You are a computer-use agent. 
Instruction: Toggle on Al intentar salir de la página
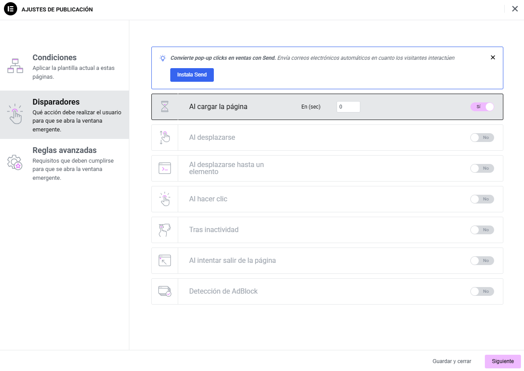(x=482, y=261)
